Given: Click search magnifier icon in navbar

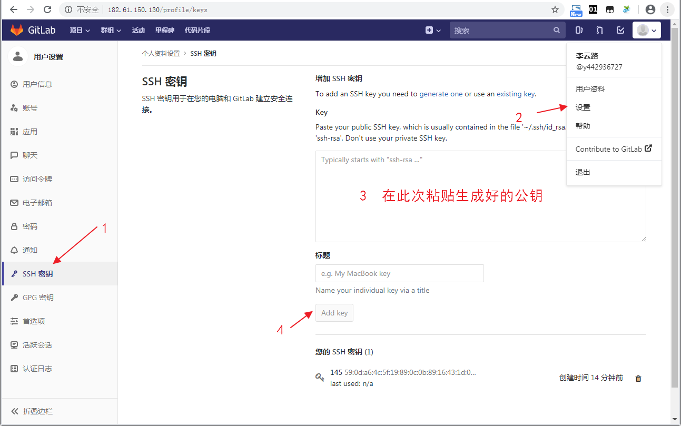Looking at the screenshot, I should coord(556,31).
